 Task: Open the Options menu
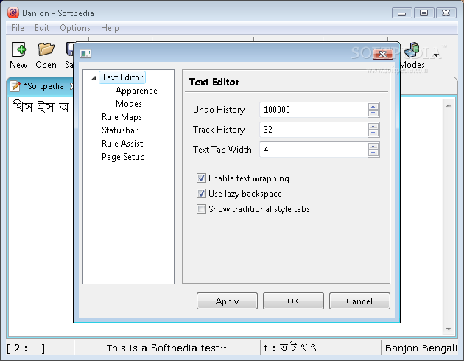point(75,28)
